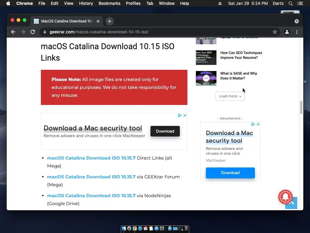This screenshot has height=233, width=310.
Task: Click the page vertical scrollbar thumb
Action: pyautogui.click(x=301, y=107)
